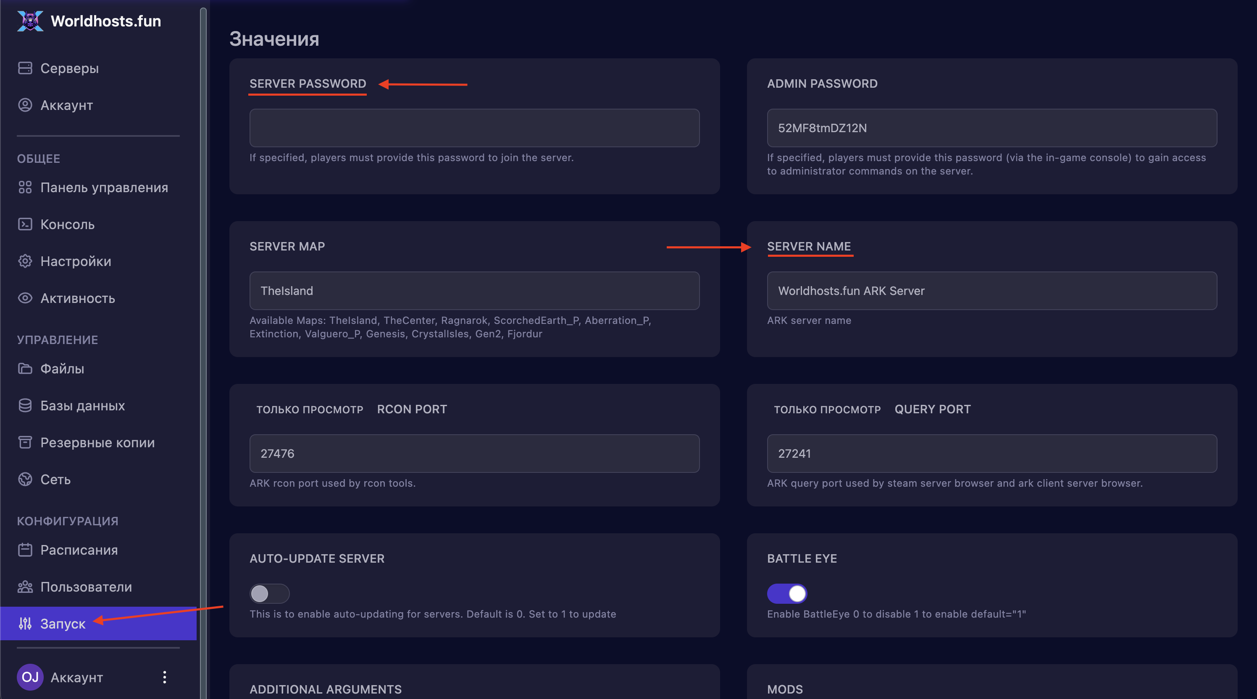Open the Консоль console icon

point(25,224)
